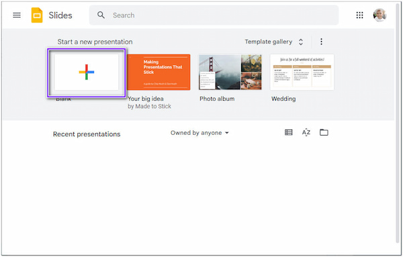Focus the Search input field
The width and height of the screenshot is (403, 257).
pyautogui.click(x=214, y=15)
